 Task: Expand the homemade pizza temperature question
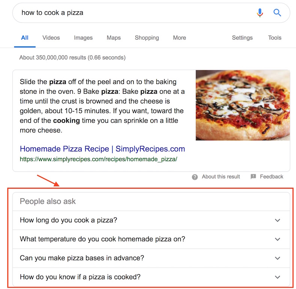(x=151, y=239)
